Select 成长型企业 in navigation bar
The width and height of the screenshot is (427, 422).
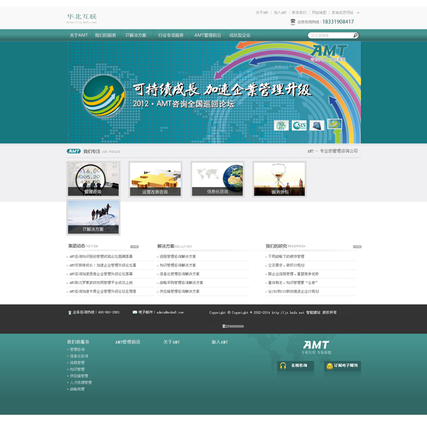point(240,35)
